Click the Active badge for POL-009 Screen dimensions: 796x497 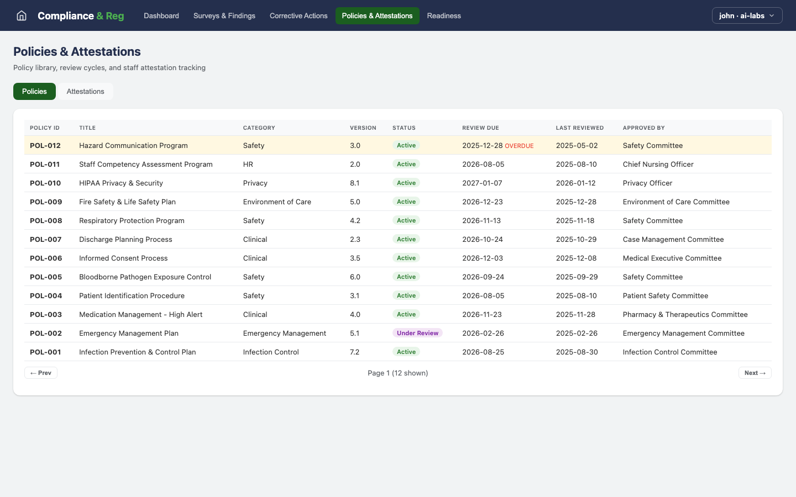[x=406, y=202]
